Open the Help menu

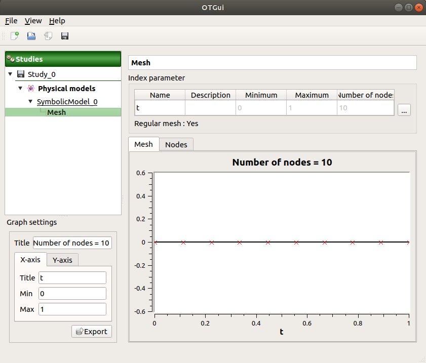(57, 21)
